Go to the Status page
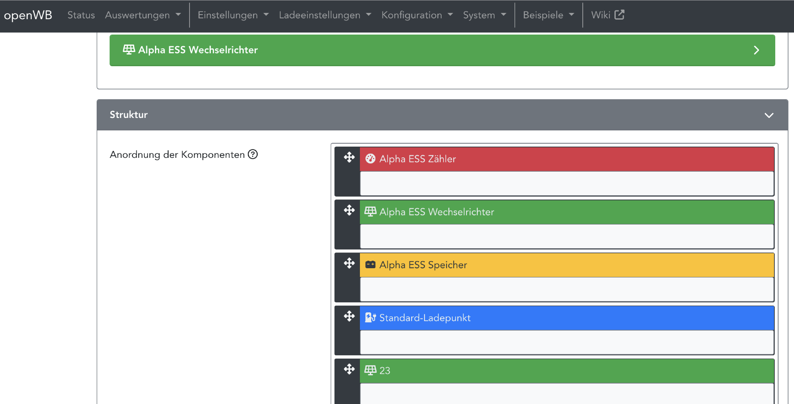This screenshot has width=794, height=404. point(81,15)
